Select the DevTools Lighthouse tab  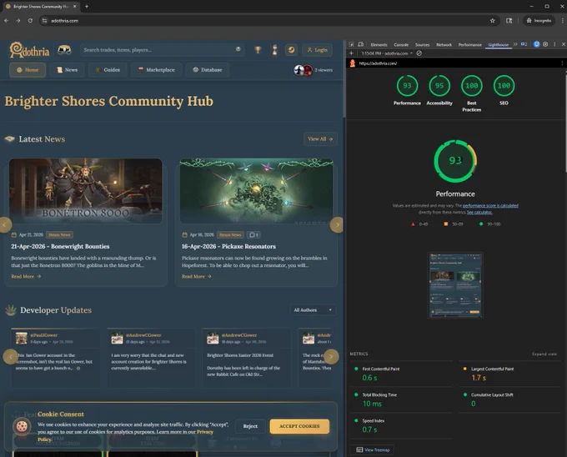499,45
